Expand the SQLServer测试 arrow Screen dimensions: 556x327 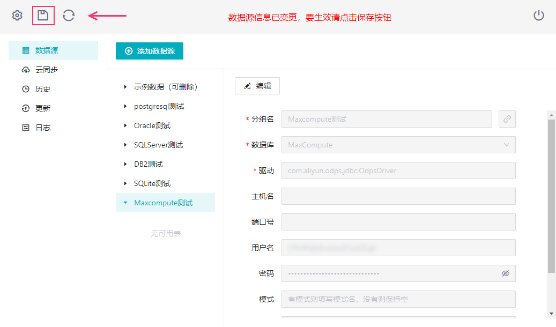(125, 145)
